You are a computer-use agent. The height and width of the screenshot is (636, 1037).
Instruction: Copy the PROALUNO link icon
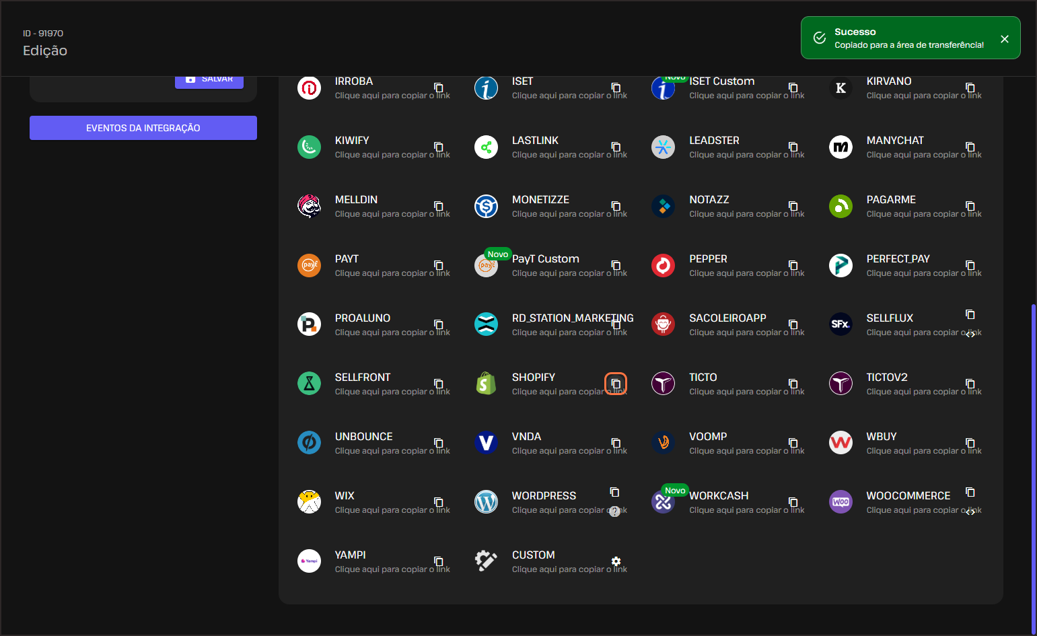[439, 324]
